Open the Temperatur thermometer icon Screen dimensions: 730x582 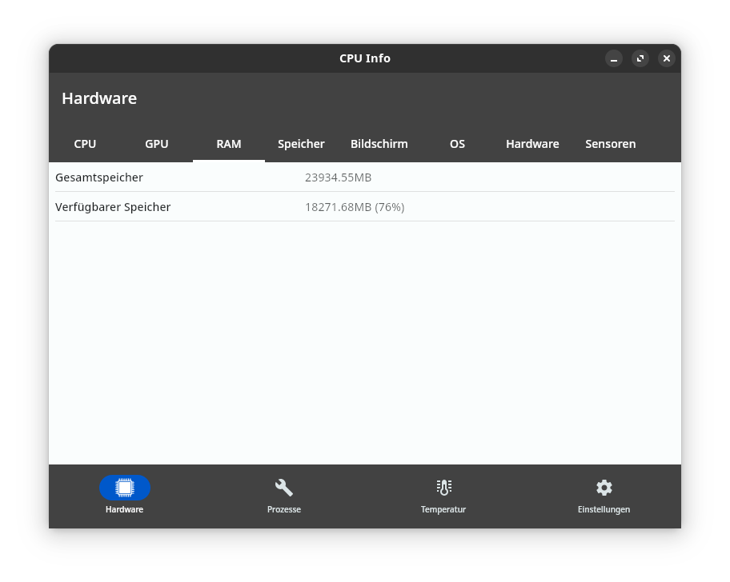tap(443, 488)
